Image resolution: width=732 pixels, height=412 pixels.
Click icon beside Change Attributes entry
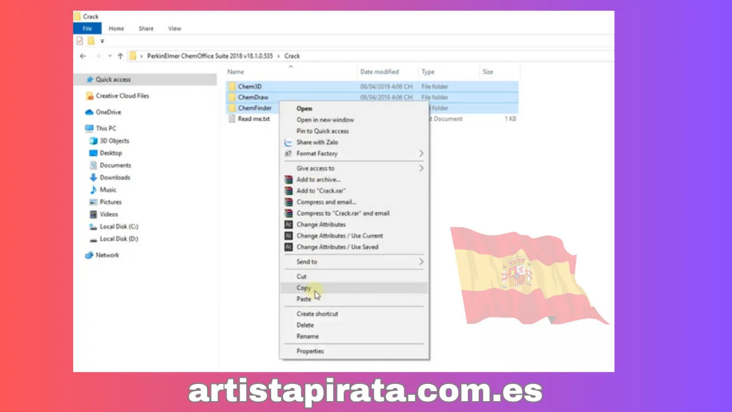click(289, 224)
